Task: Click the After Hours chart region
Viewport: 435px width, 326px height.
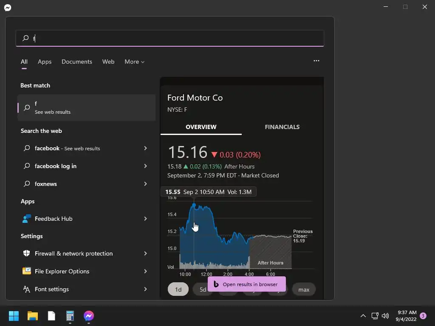Action: click(x=271, y=252)
